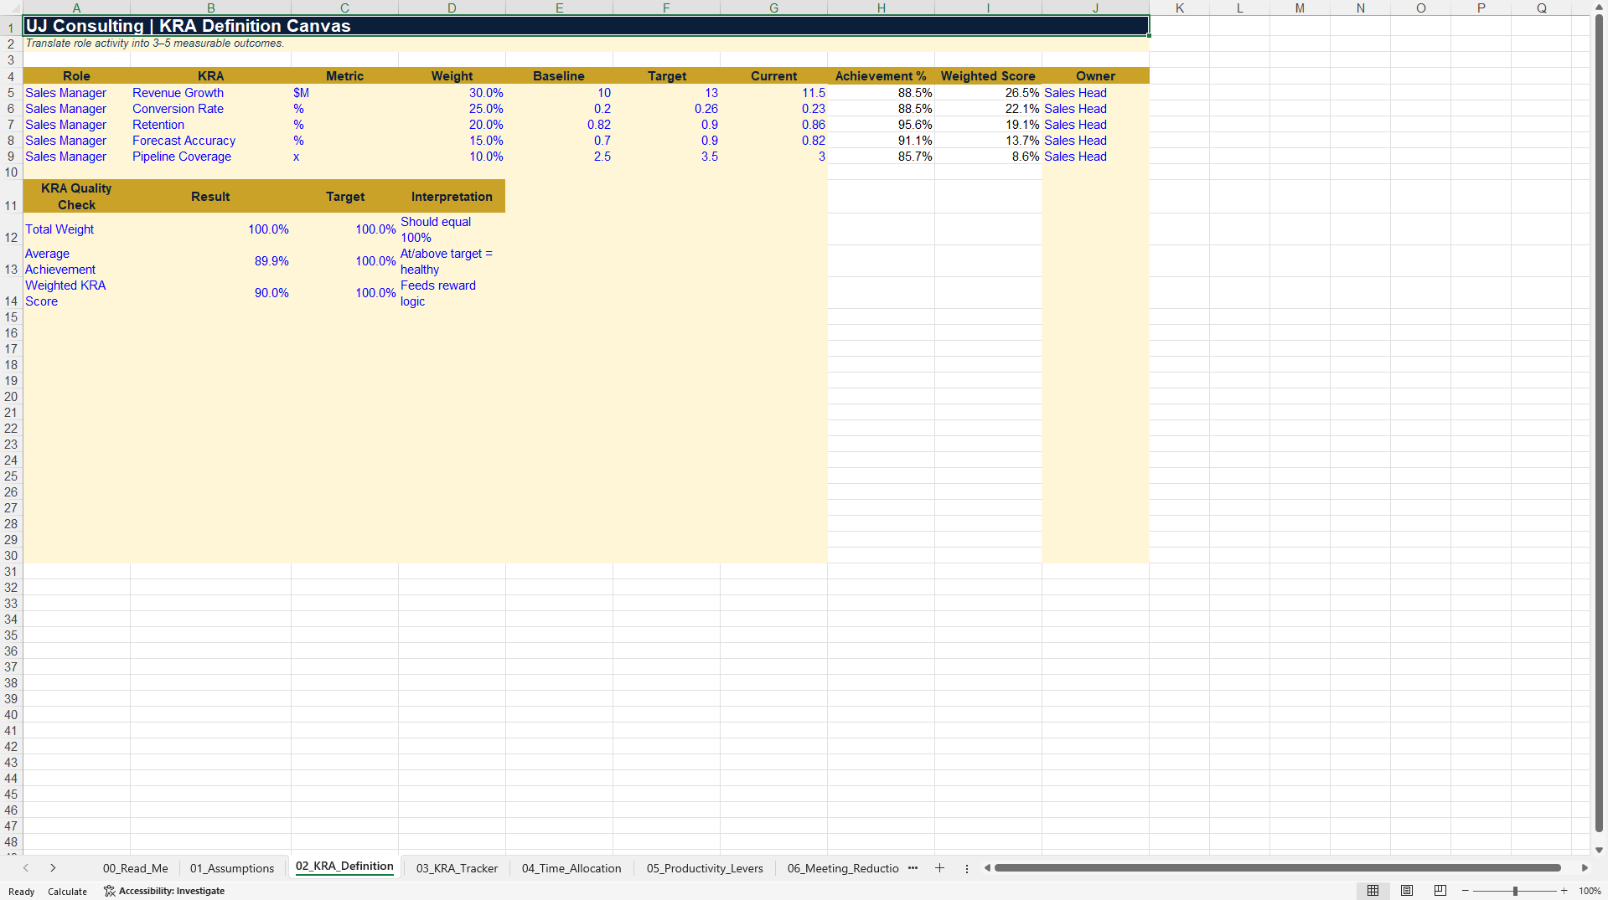Select the 'Retention' KRA cell
1608x900 pixels.
(x=210, y=125)
